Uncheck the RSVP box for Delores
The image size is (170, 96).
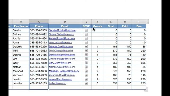coord(86,47)
